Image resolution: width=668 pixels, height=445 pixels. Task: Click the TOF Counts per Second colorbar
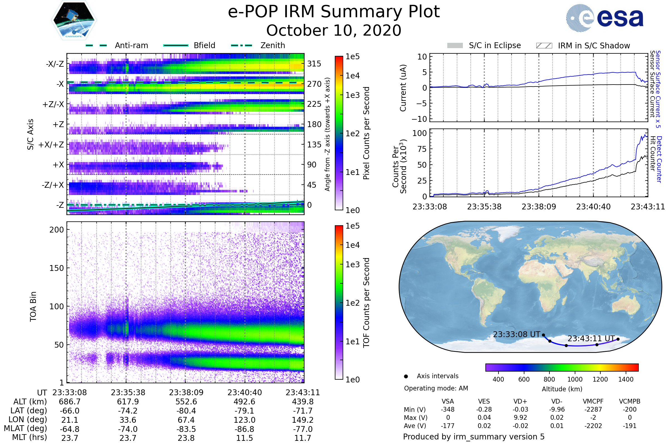click(x=339, y=303)
